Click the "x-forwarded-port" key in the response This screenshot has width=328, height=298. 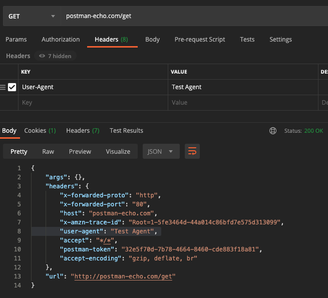point(92,204)
